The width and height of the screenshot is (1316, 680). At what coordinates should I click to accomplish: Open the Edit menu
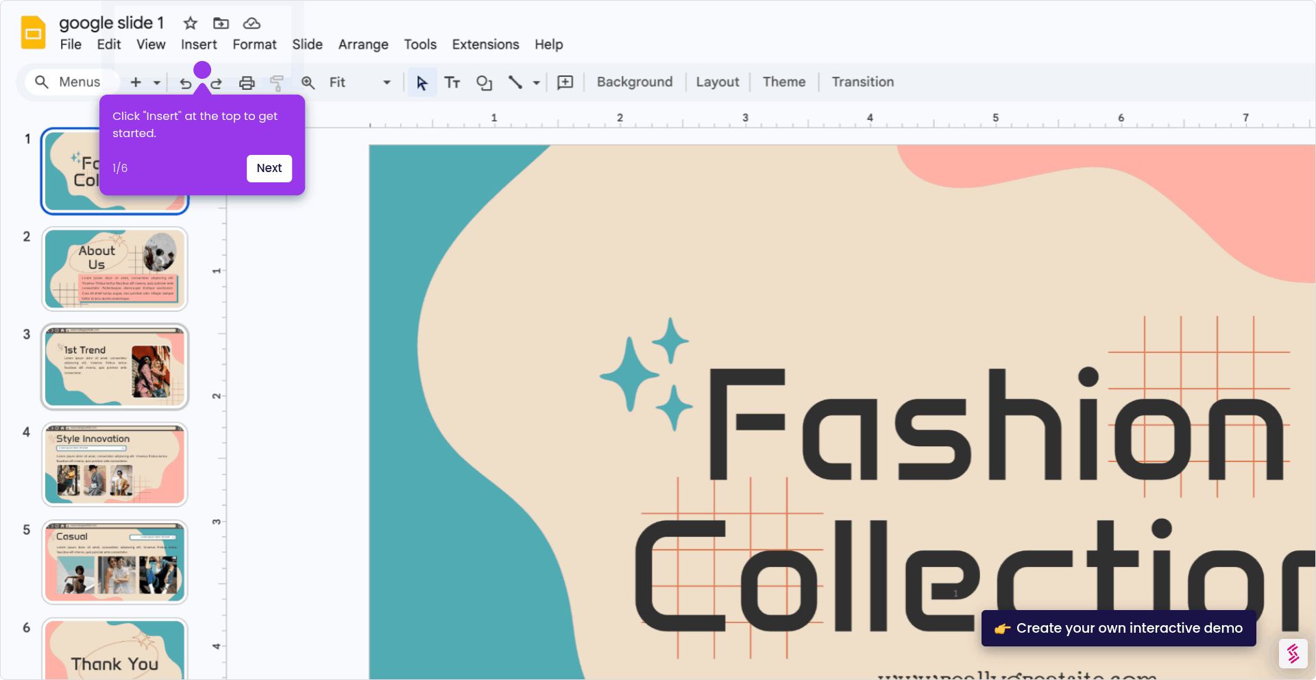pos(109,45)
